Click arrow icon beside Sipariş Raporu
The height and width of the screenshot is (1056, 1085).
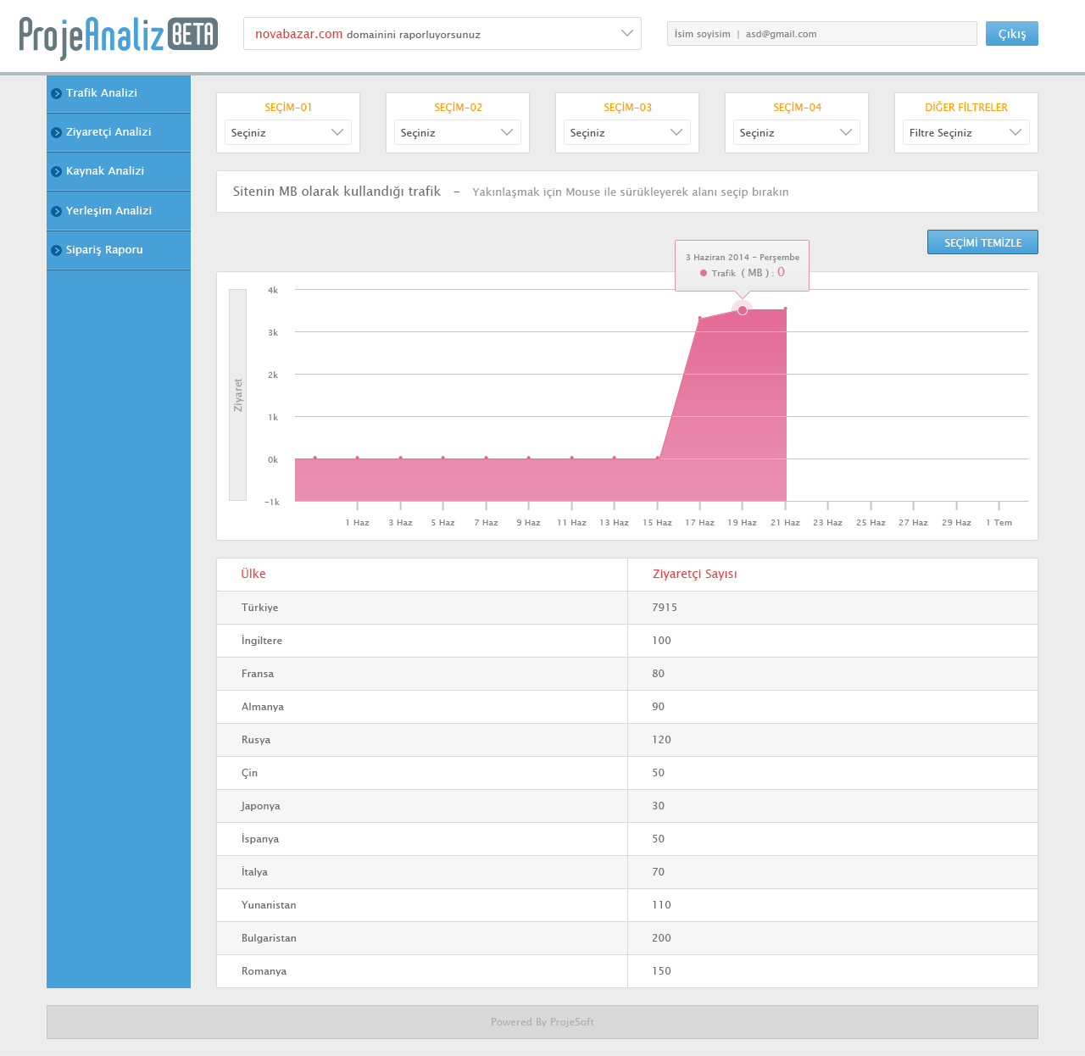[x=56, y=250]
